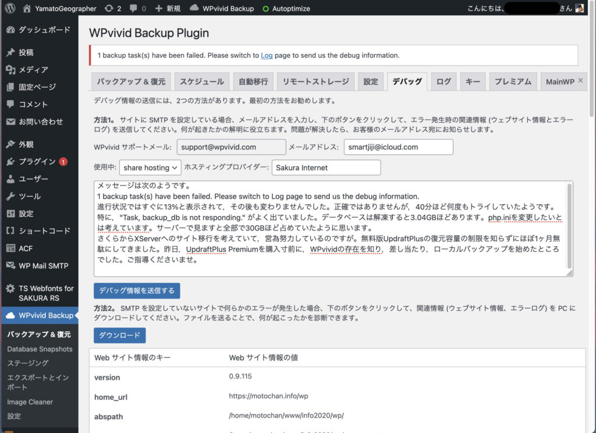Click the ユーザー person icon
This screenshot has width=596, height=433.
coord(10,179)
